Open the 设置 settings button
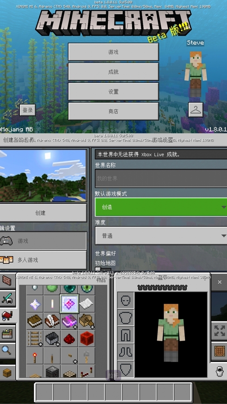This screenshot has width=227, height=404. (113, 92)
